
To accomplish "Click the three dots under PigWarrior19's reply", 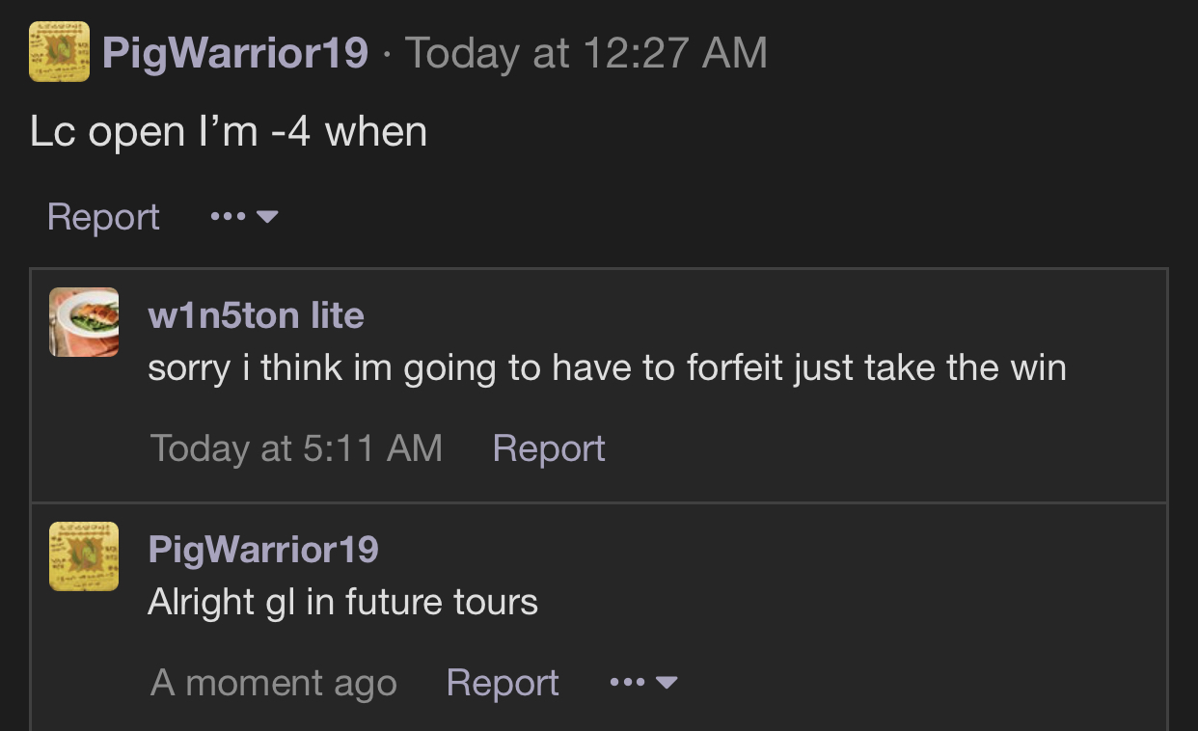I will click(627, 683).
